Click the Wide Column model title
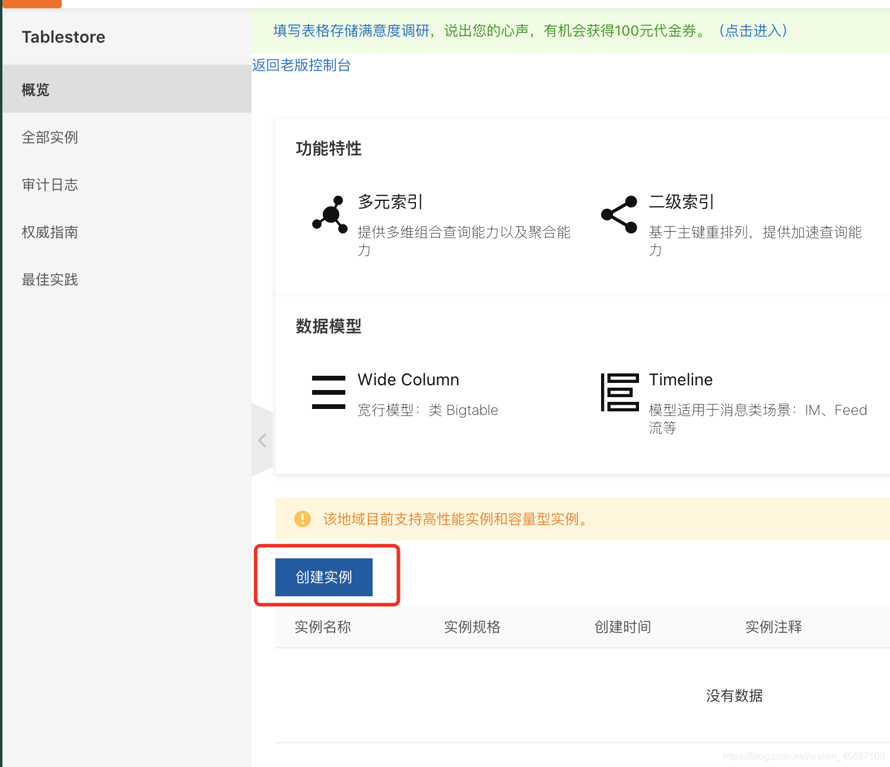The width and height of the screenshot is (890, 767). 408,379
